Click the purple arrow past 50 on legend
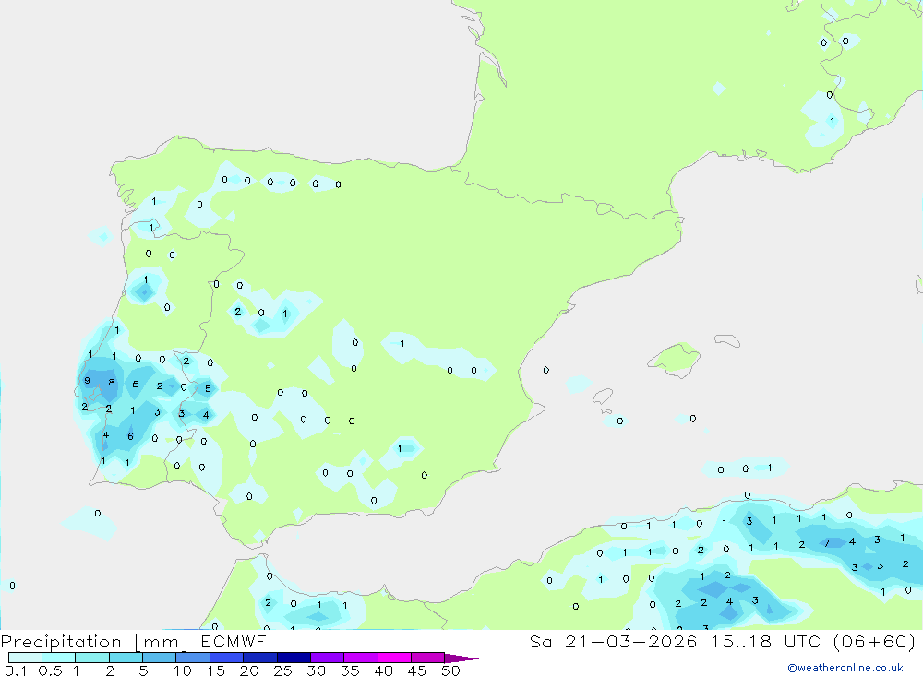923x676 pixels. click(461, 658)
